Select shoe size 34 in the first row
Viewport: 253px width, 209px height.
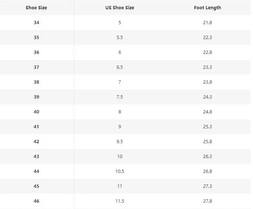(x=36, y=23)
